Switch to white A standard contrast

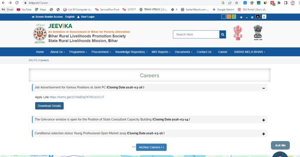264,17
